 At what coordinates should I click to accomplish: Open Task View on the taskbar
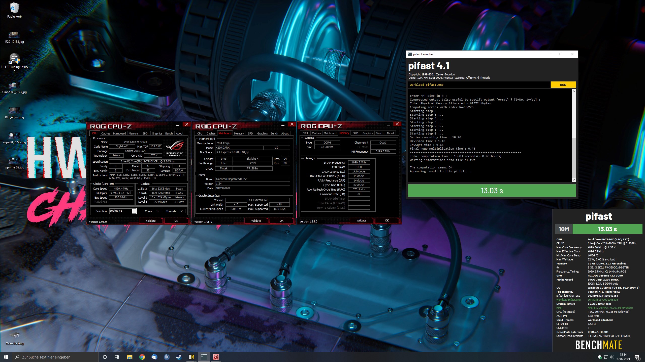point(117,357)
